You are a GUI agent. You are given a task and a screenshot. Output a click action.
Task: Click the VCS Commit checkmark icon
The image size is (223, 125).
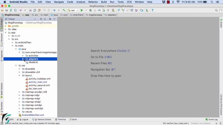[123, 10]
